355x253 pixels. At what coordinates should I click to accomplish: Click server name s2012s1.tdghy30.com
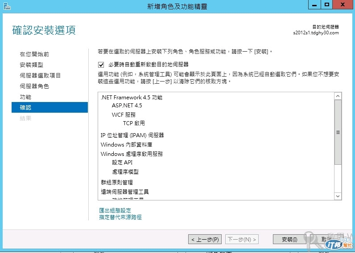click(316, 33)
